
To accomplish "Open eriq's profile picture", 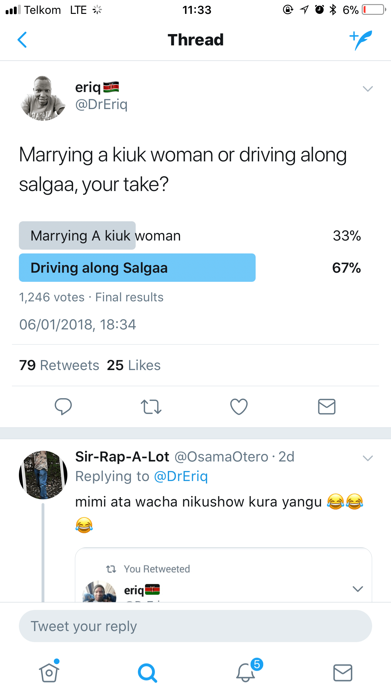I will coord(43,98).
